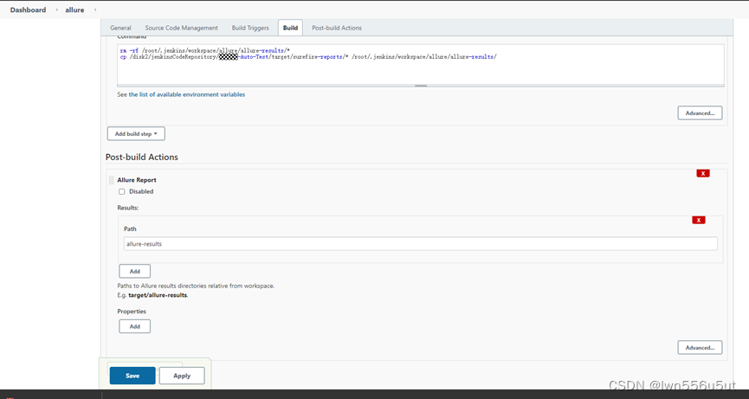Screen dimensions: 749x399
Task: Open the Dashboard breadcrumb
Action: [29, 10]
